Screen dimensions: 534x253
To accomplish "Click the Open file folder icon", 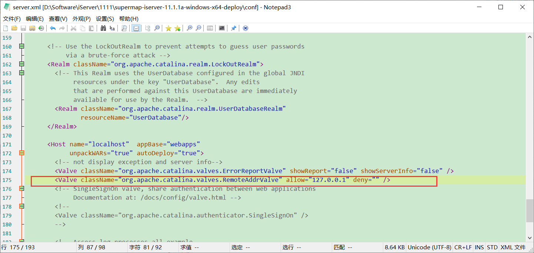I will tap(14, 28).
